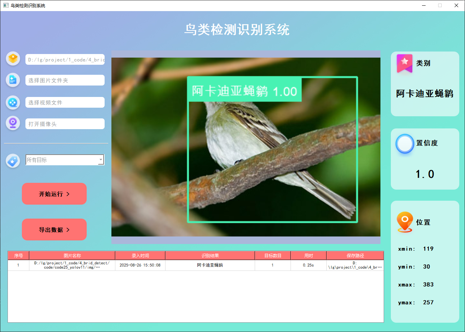Click the video file selection icon
This screenshot has height=332, width=465.
point(13,103)
